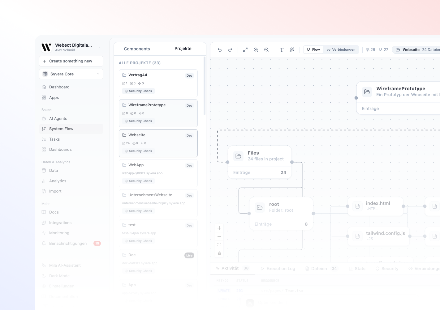The image size is (440, 310).
Task: Select the WireframePrototype project in the list
Action: tap(158, 113)
